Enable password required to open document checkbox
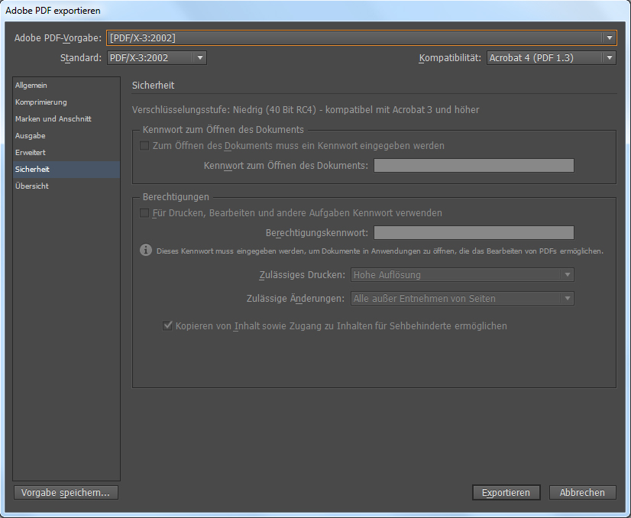The width and height of the screenshot is (631, 518). pos(144,145)
